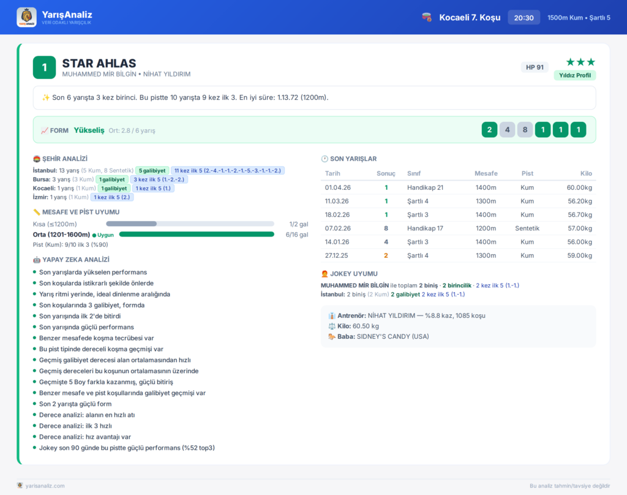Click the İzmir 1 kez ilk 5 tag

(x=111, y=197)
